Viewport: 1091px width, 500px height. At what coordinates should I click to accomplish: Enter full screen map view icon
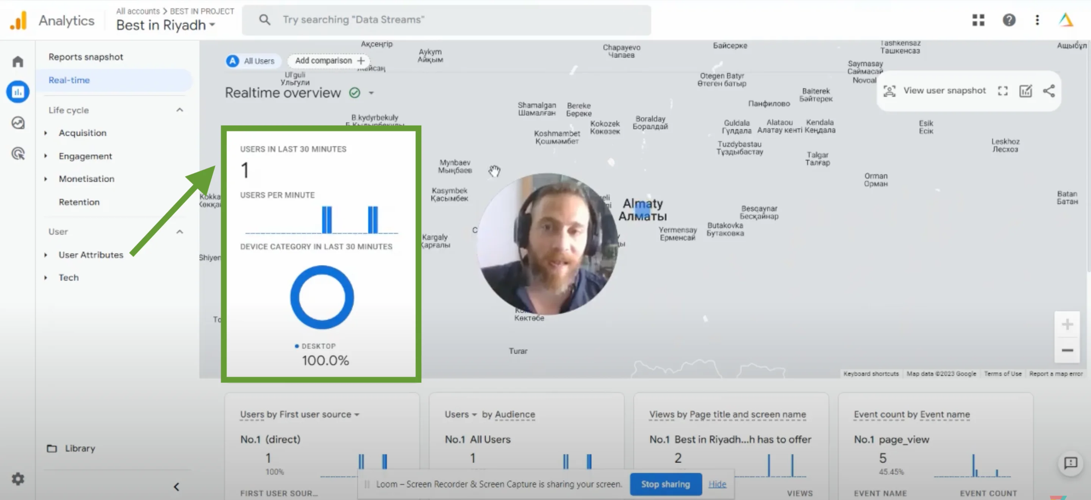coord(1002,90)
